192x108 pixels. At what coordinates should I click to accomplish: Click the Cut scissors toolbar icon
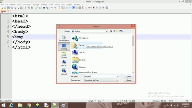coord(25,7)
